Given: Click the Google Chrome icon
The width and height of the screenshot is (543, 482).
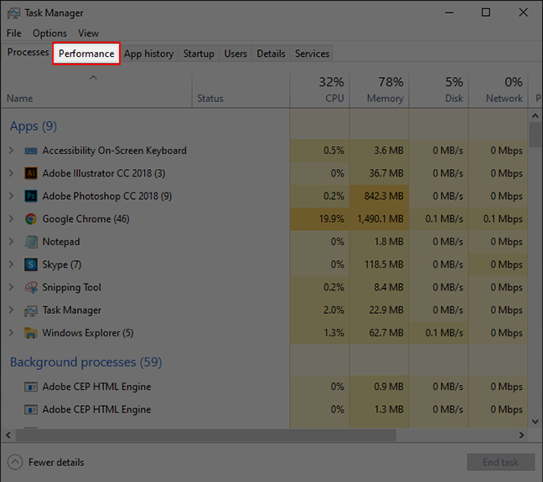Looking at the screenshot, I should point(31,219).
